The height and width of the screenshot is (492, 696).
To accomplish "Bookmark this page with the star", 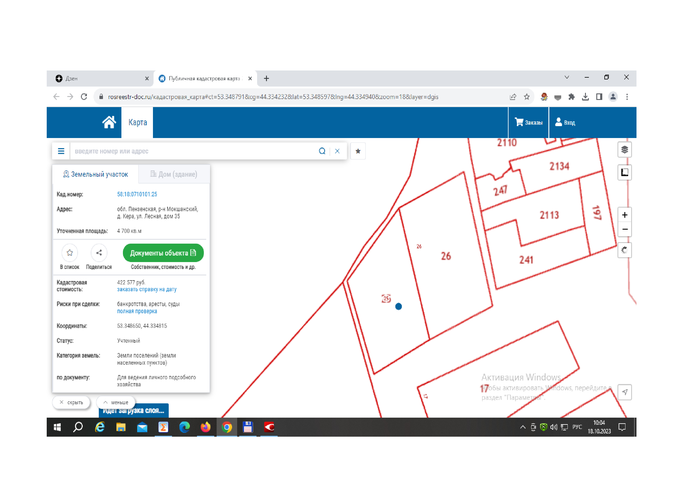I will pos(527,97).
